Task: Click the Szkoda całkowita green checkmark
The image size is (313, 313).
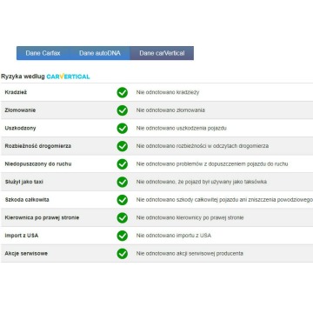Action: [x=123, y=200]
